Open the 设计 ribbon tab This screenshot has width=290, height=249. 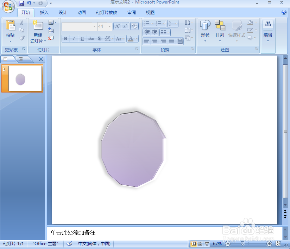pyautogui.click(x=63, y=13)
